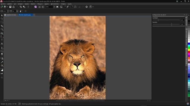
Task: Select the Eyedropper tool in the toolbox
Action: 2,62
